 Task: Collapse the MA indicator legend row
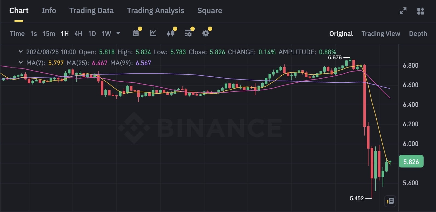21,62
